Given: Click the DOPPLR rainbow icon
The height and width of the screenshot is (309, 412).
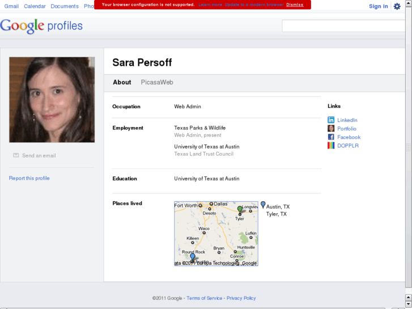Looking at the screenshot, I should pos(331,145).
